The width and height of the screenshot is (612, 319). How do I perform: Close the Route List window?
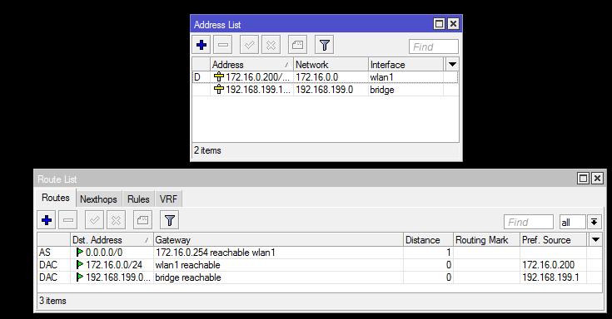(x=597, y=179)
